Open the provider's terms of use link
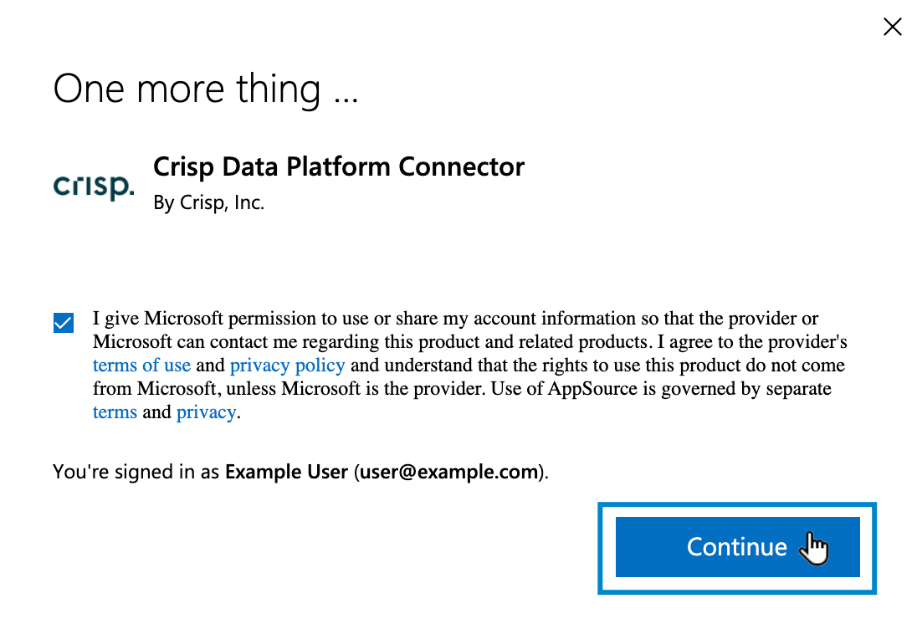The height and width of the screenshot is (629, 917). pos(141,366)
